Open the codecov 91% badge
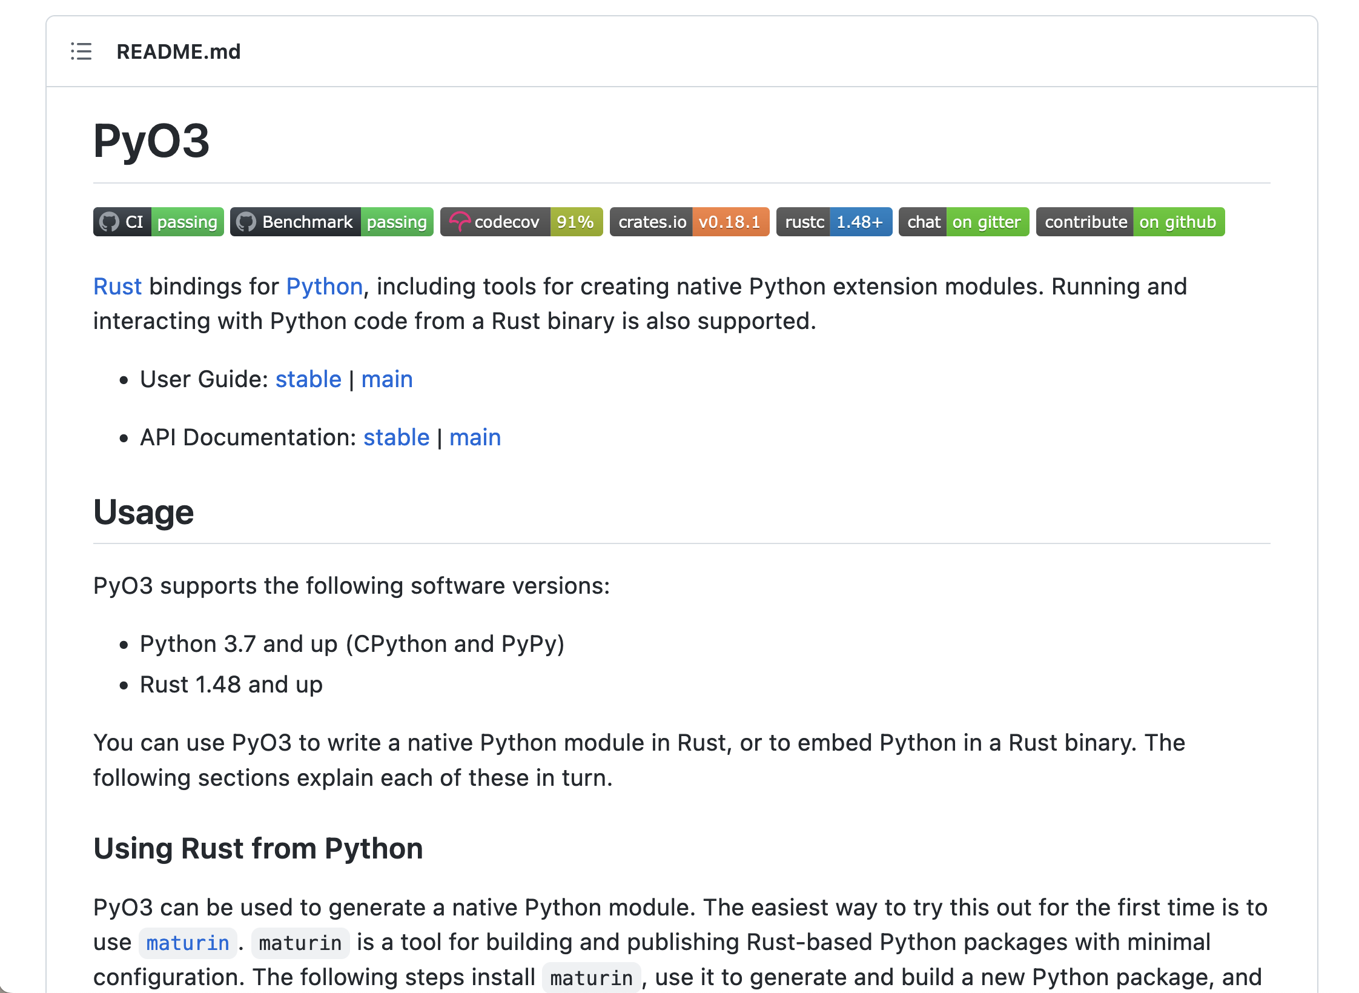Viewport: 1359px width, 993px height. [521, 222]
